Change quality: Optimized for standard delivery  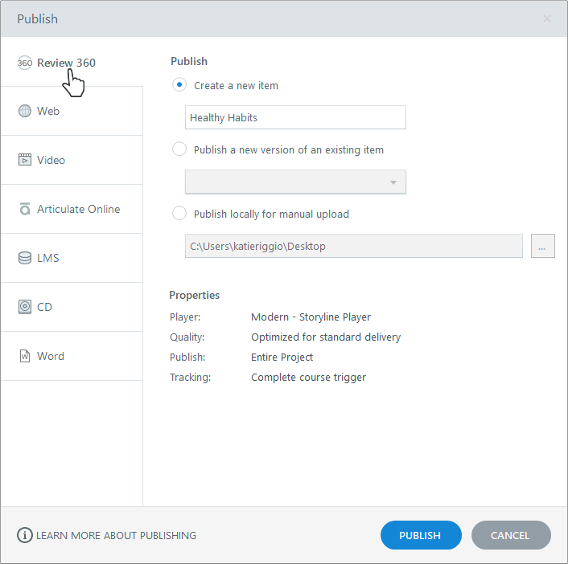click(x=326, y=337)
